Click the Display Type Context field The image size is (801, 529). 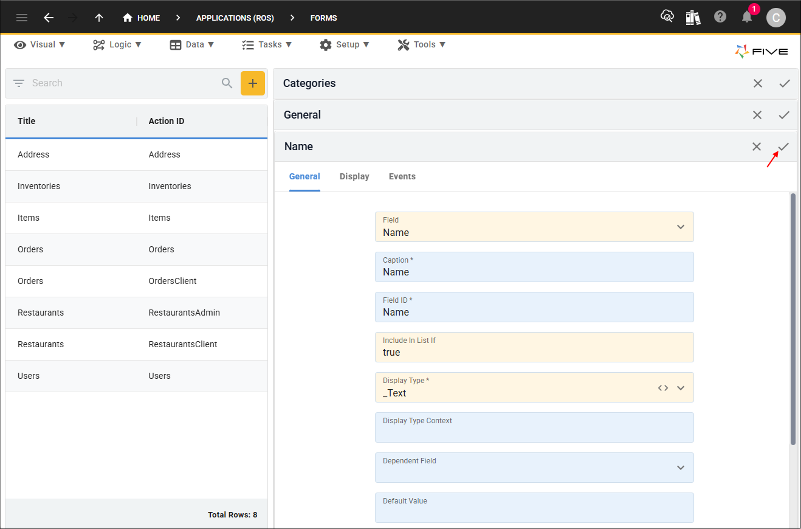[x=534, y=427]
